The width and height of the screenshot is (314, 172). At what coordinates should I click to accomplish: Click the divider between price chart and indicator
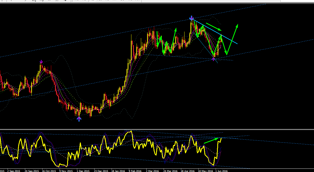[157, 129]
